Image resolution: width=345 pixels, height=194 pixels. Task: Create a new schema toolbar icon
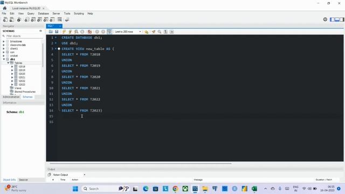tap(26, 19)
